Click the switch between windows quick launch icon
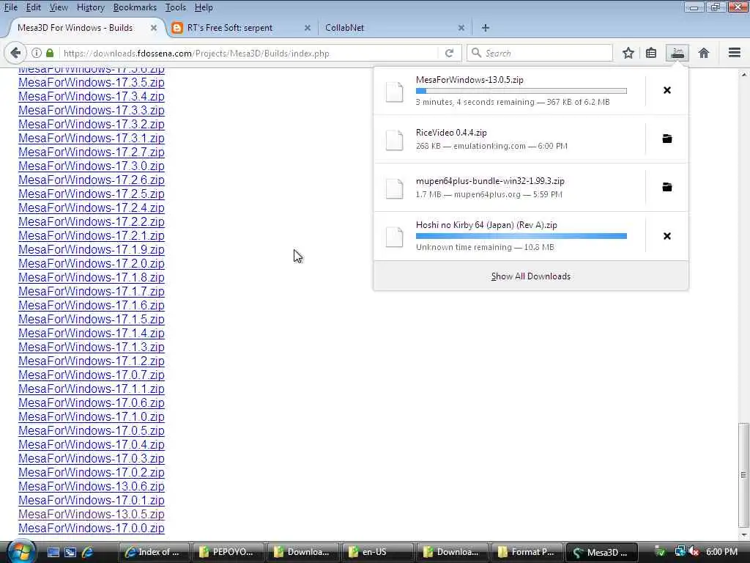 [70, 552]
